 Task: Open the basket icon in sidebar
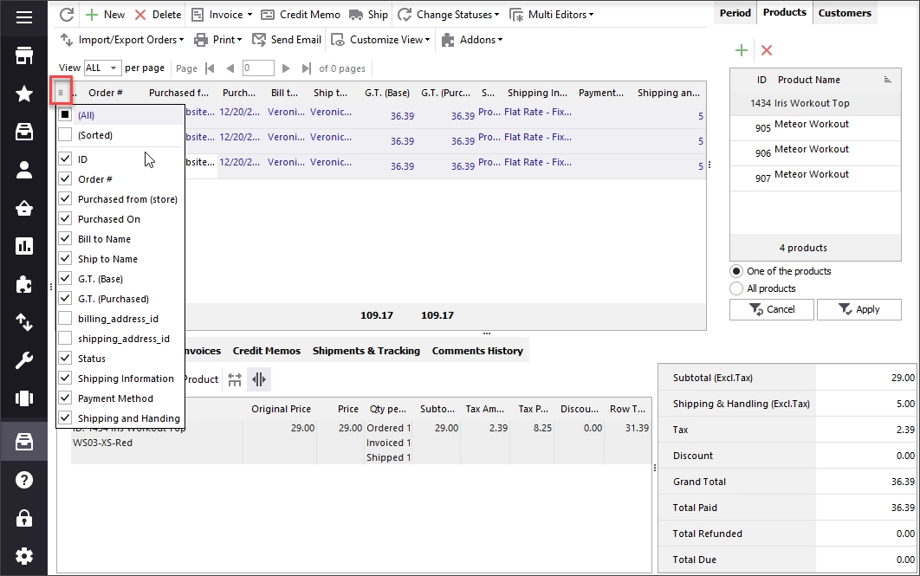pos(24,208)
